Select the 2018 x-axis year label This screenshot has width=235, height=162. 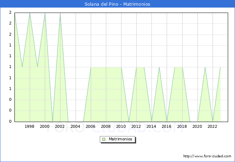[182, 127]
